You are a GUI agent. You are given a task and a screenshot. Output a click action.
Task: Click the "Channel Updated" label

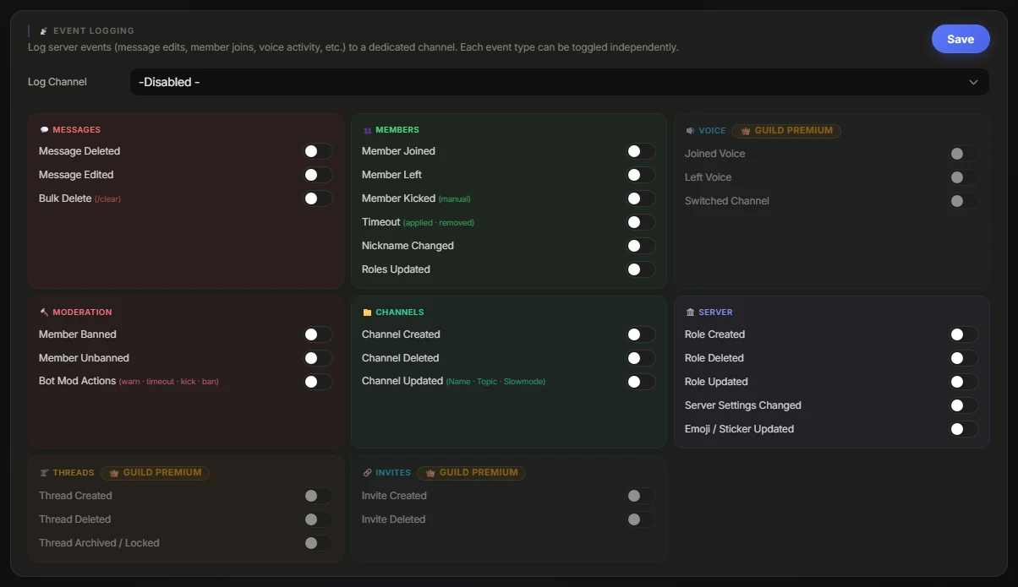point(402,381)
